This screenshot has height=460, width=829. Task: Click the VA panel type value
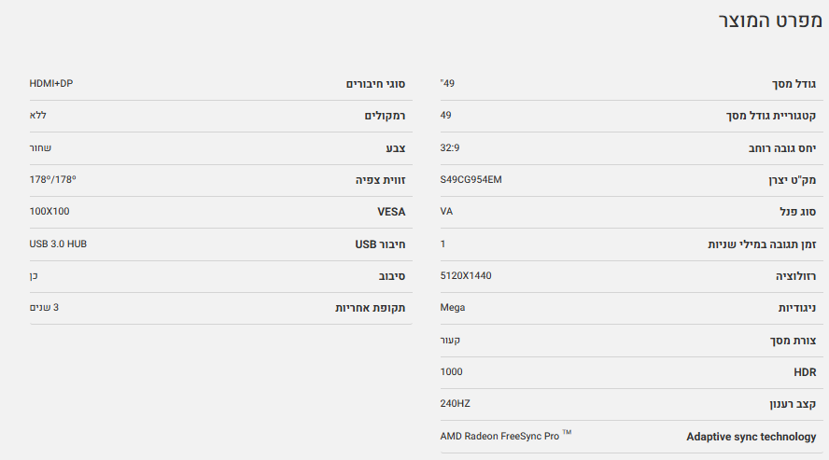pos(446,211)
